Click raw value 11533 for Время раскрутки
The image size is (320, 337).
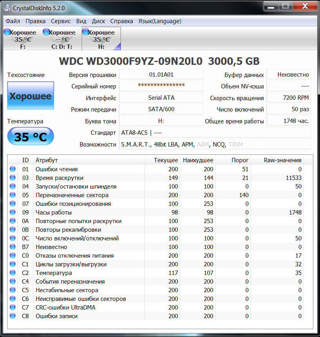coord(294,178)
